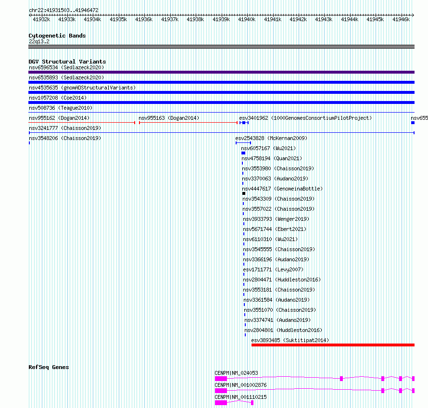Select nsv955162 (Dogan2014) variant label

[x=59, y=118]
